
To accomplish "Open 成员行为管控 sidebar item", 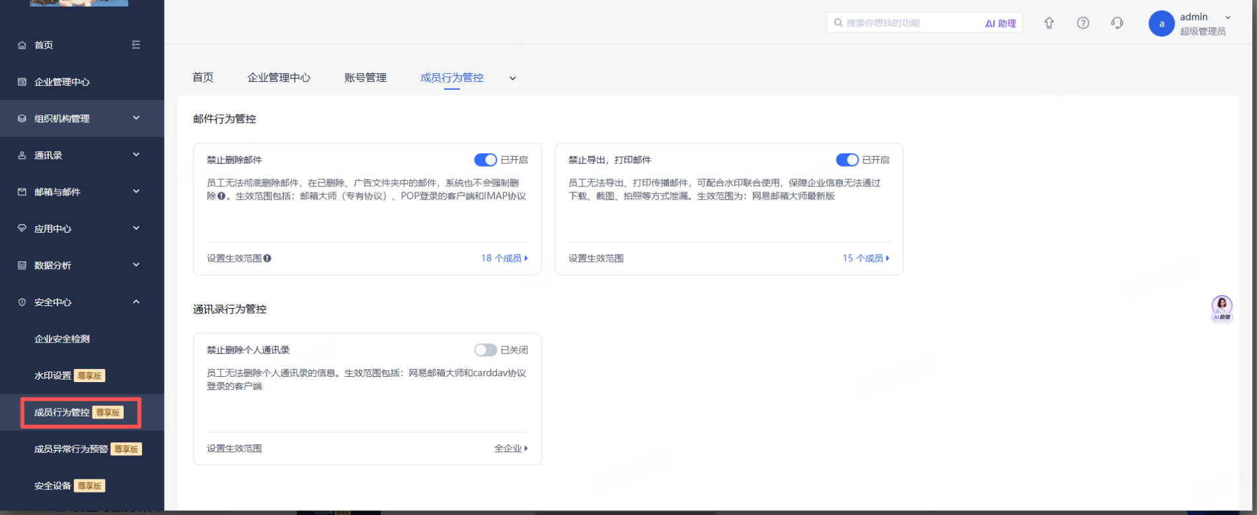I will [62, 413].
